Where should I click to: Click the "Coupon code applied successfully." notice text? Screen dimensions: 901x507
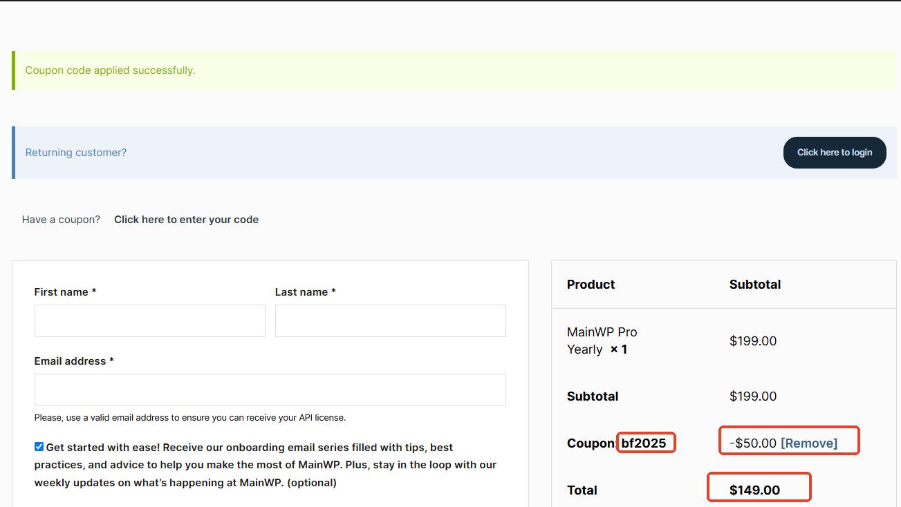coord(111,70)
